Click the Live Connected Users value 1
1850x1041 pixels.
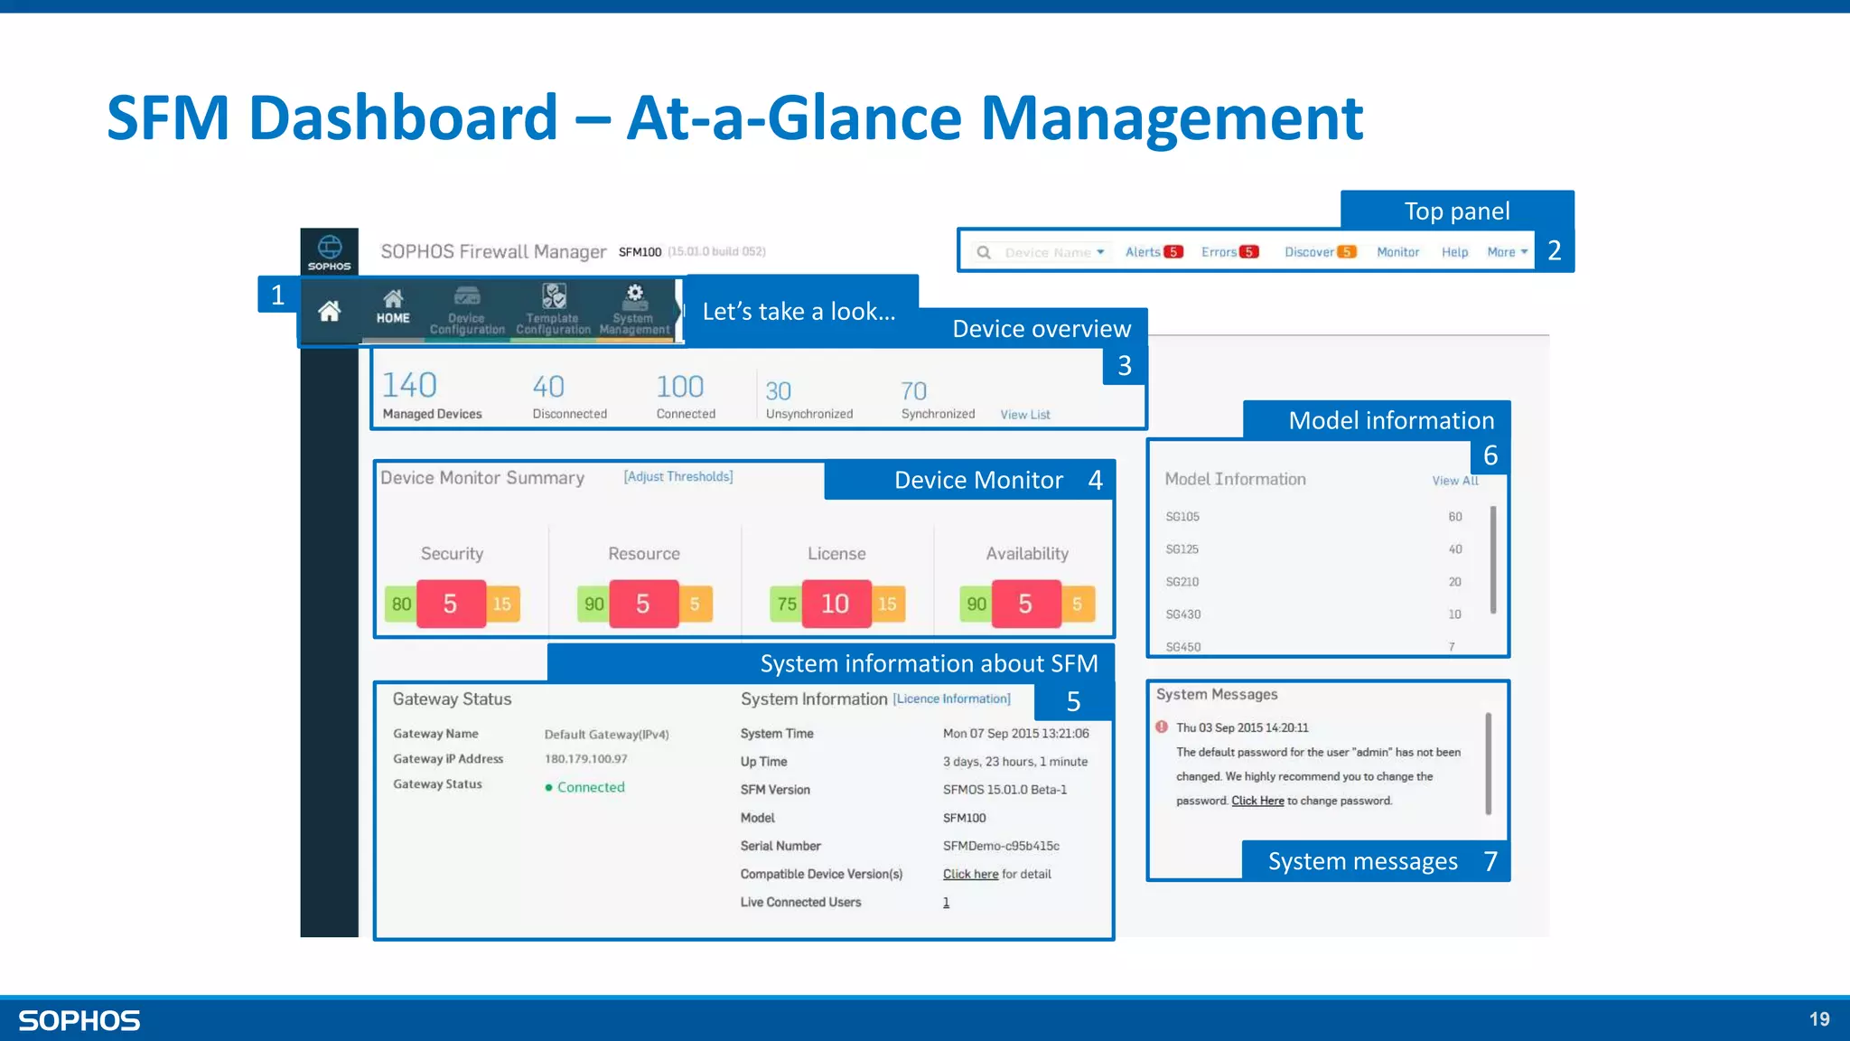(946, 902)
